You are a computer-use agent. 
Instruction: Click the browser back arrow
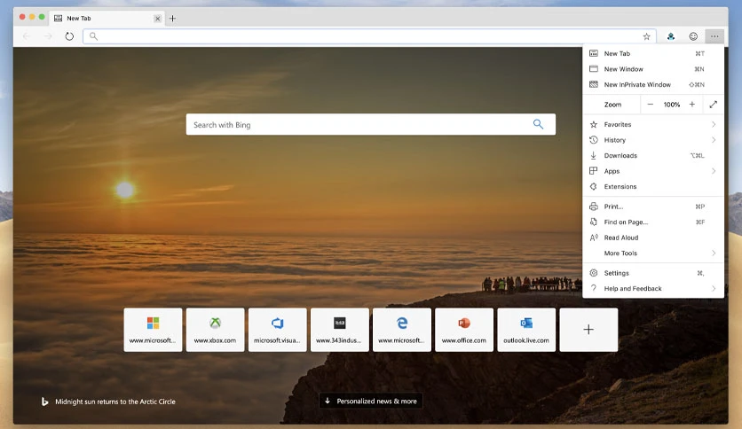tap(27, 36)
